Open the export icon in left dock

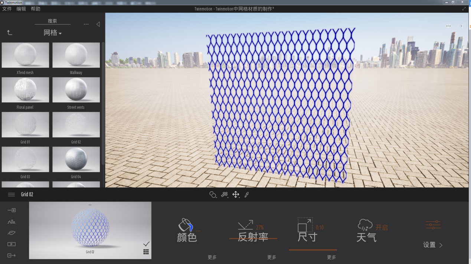pos(12,255)
